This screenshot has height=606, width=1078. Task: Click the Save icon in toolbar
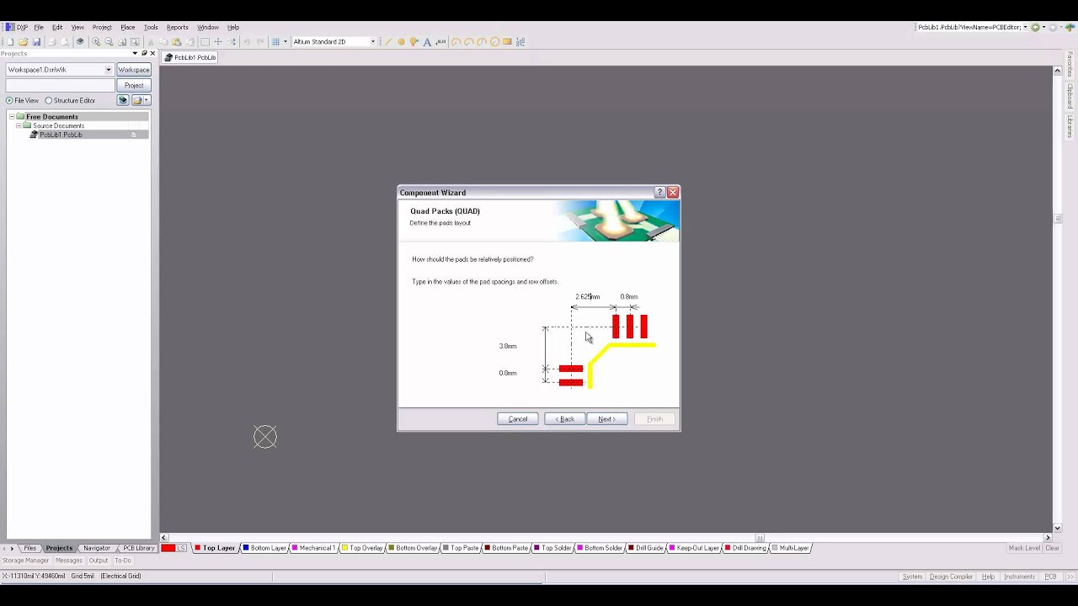[36, 41]
